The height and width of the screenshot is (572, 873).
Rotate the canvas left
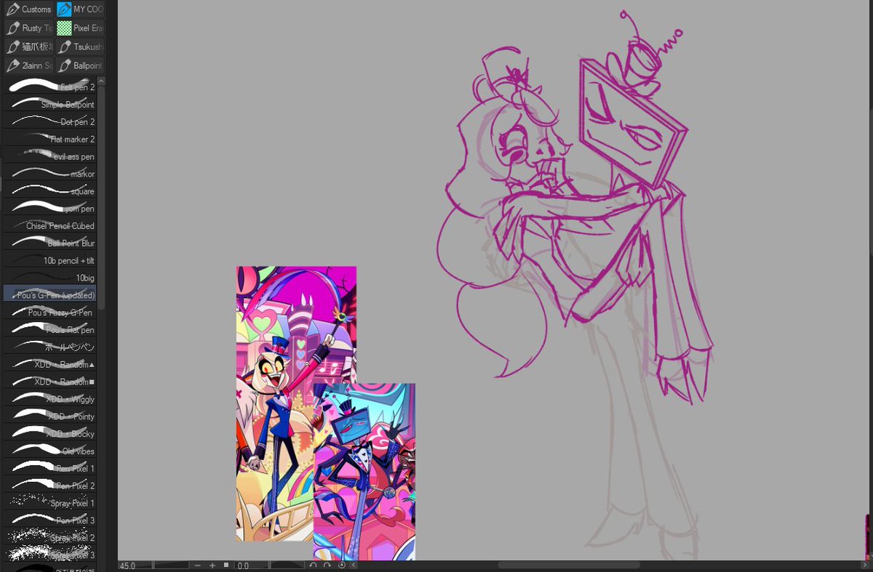(x=313, y=565)
